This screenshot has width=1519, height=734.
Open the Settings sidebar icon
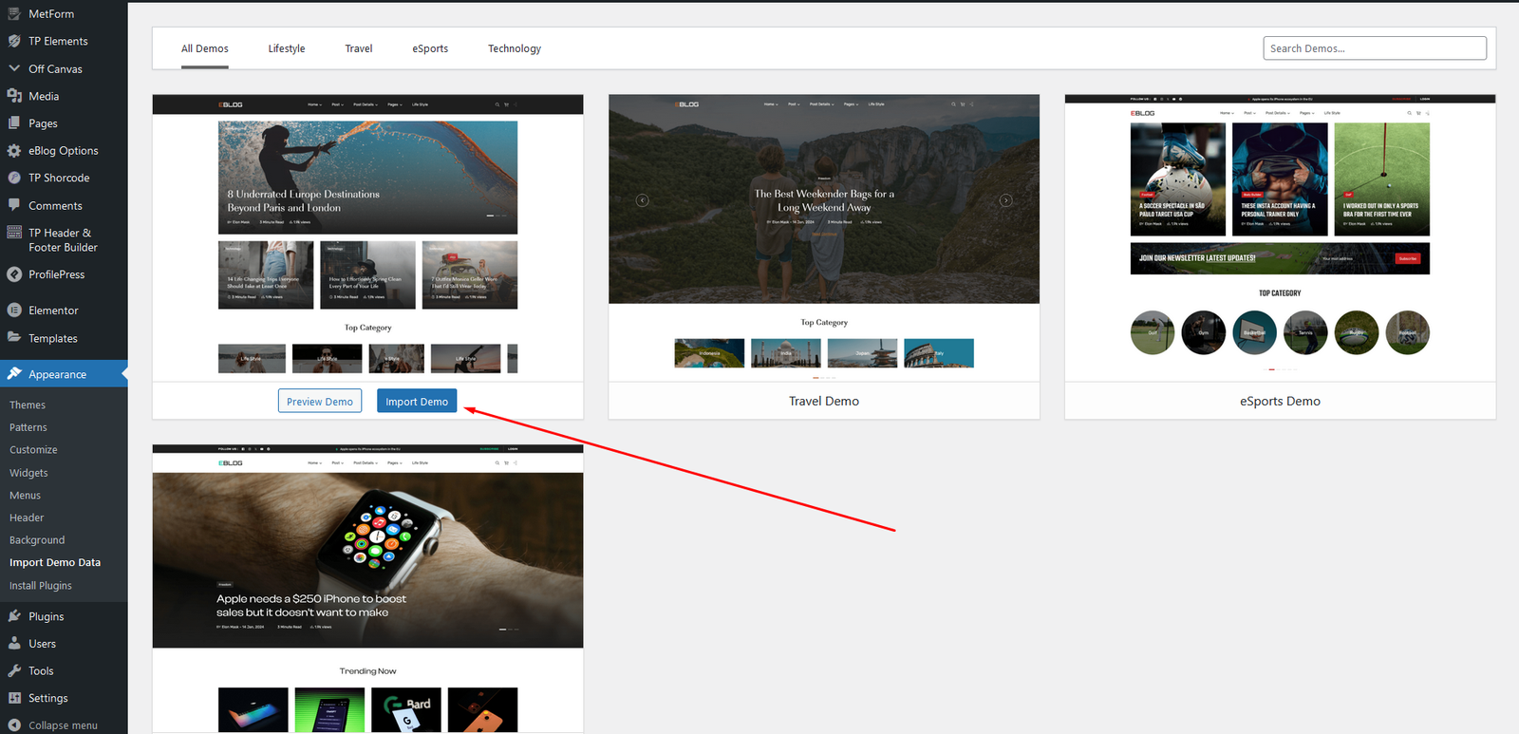click(14, 698)
